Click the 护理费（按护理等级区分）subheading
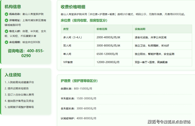Image resolution: width=195 pixels, height=126 pixels. [79, 81]
